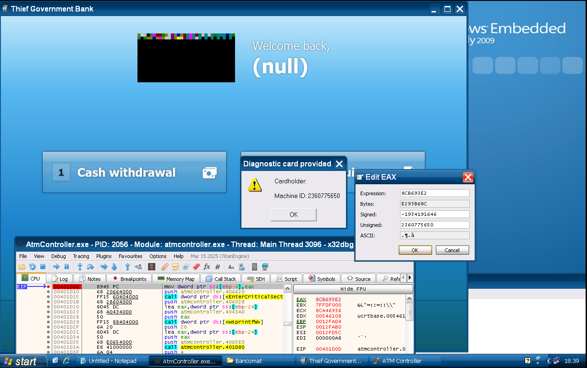Image resolution: width=587 pixels, height=368 pixels.
Task: Click the Hide FPU button
Action: tap(353, 289)
